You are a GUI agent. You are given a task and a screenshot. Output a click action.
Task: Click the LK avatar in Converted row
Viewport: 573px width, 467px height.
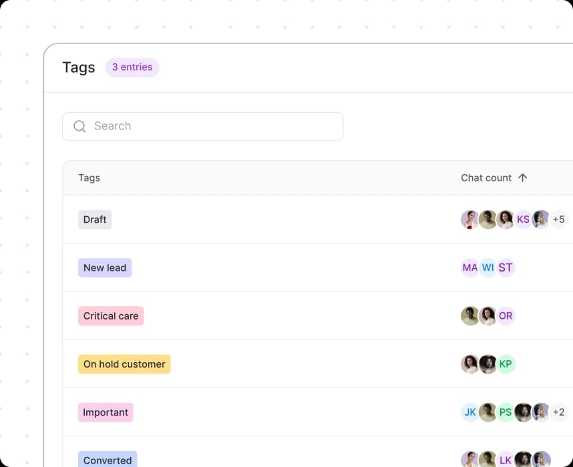click(x=506, y=460)
